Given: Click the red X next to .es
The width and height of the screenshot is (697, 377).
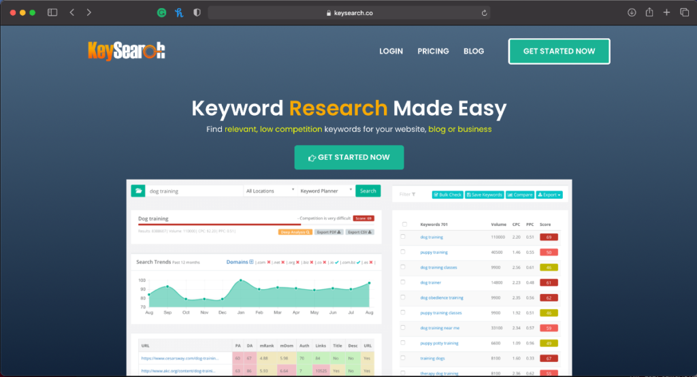Looking at the screenshot, I should pyautogui.click(x=371, y=262).
